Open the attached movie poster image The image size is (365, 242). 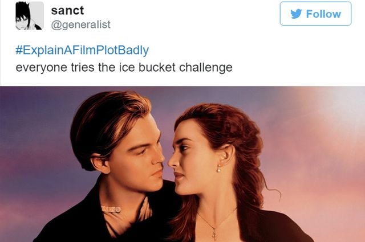tap(182, 164)
